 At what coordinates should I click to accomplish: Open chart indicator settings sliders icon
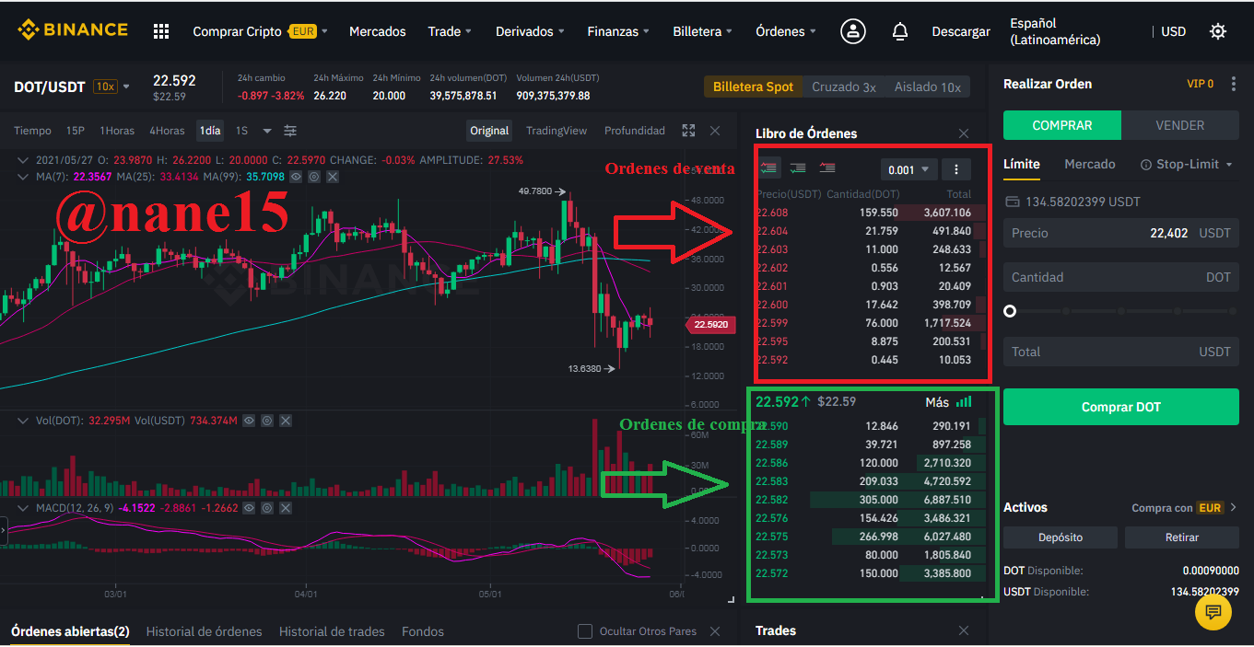pos(290,131)
